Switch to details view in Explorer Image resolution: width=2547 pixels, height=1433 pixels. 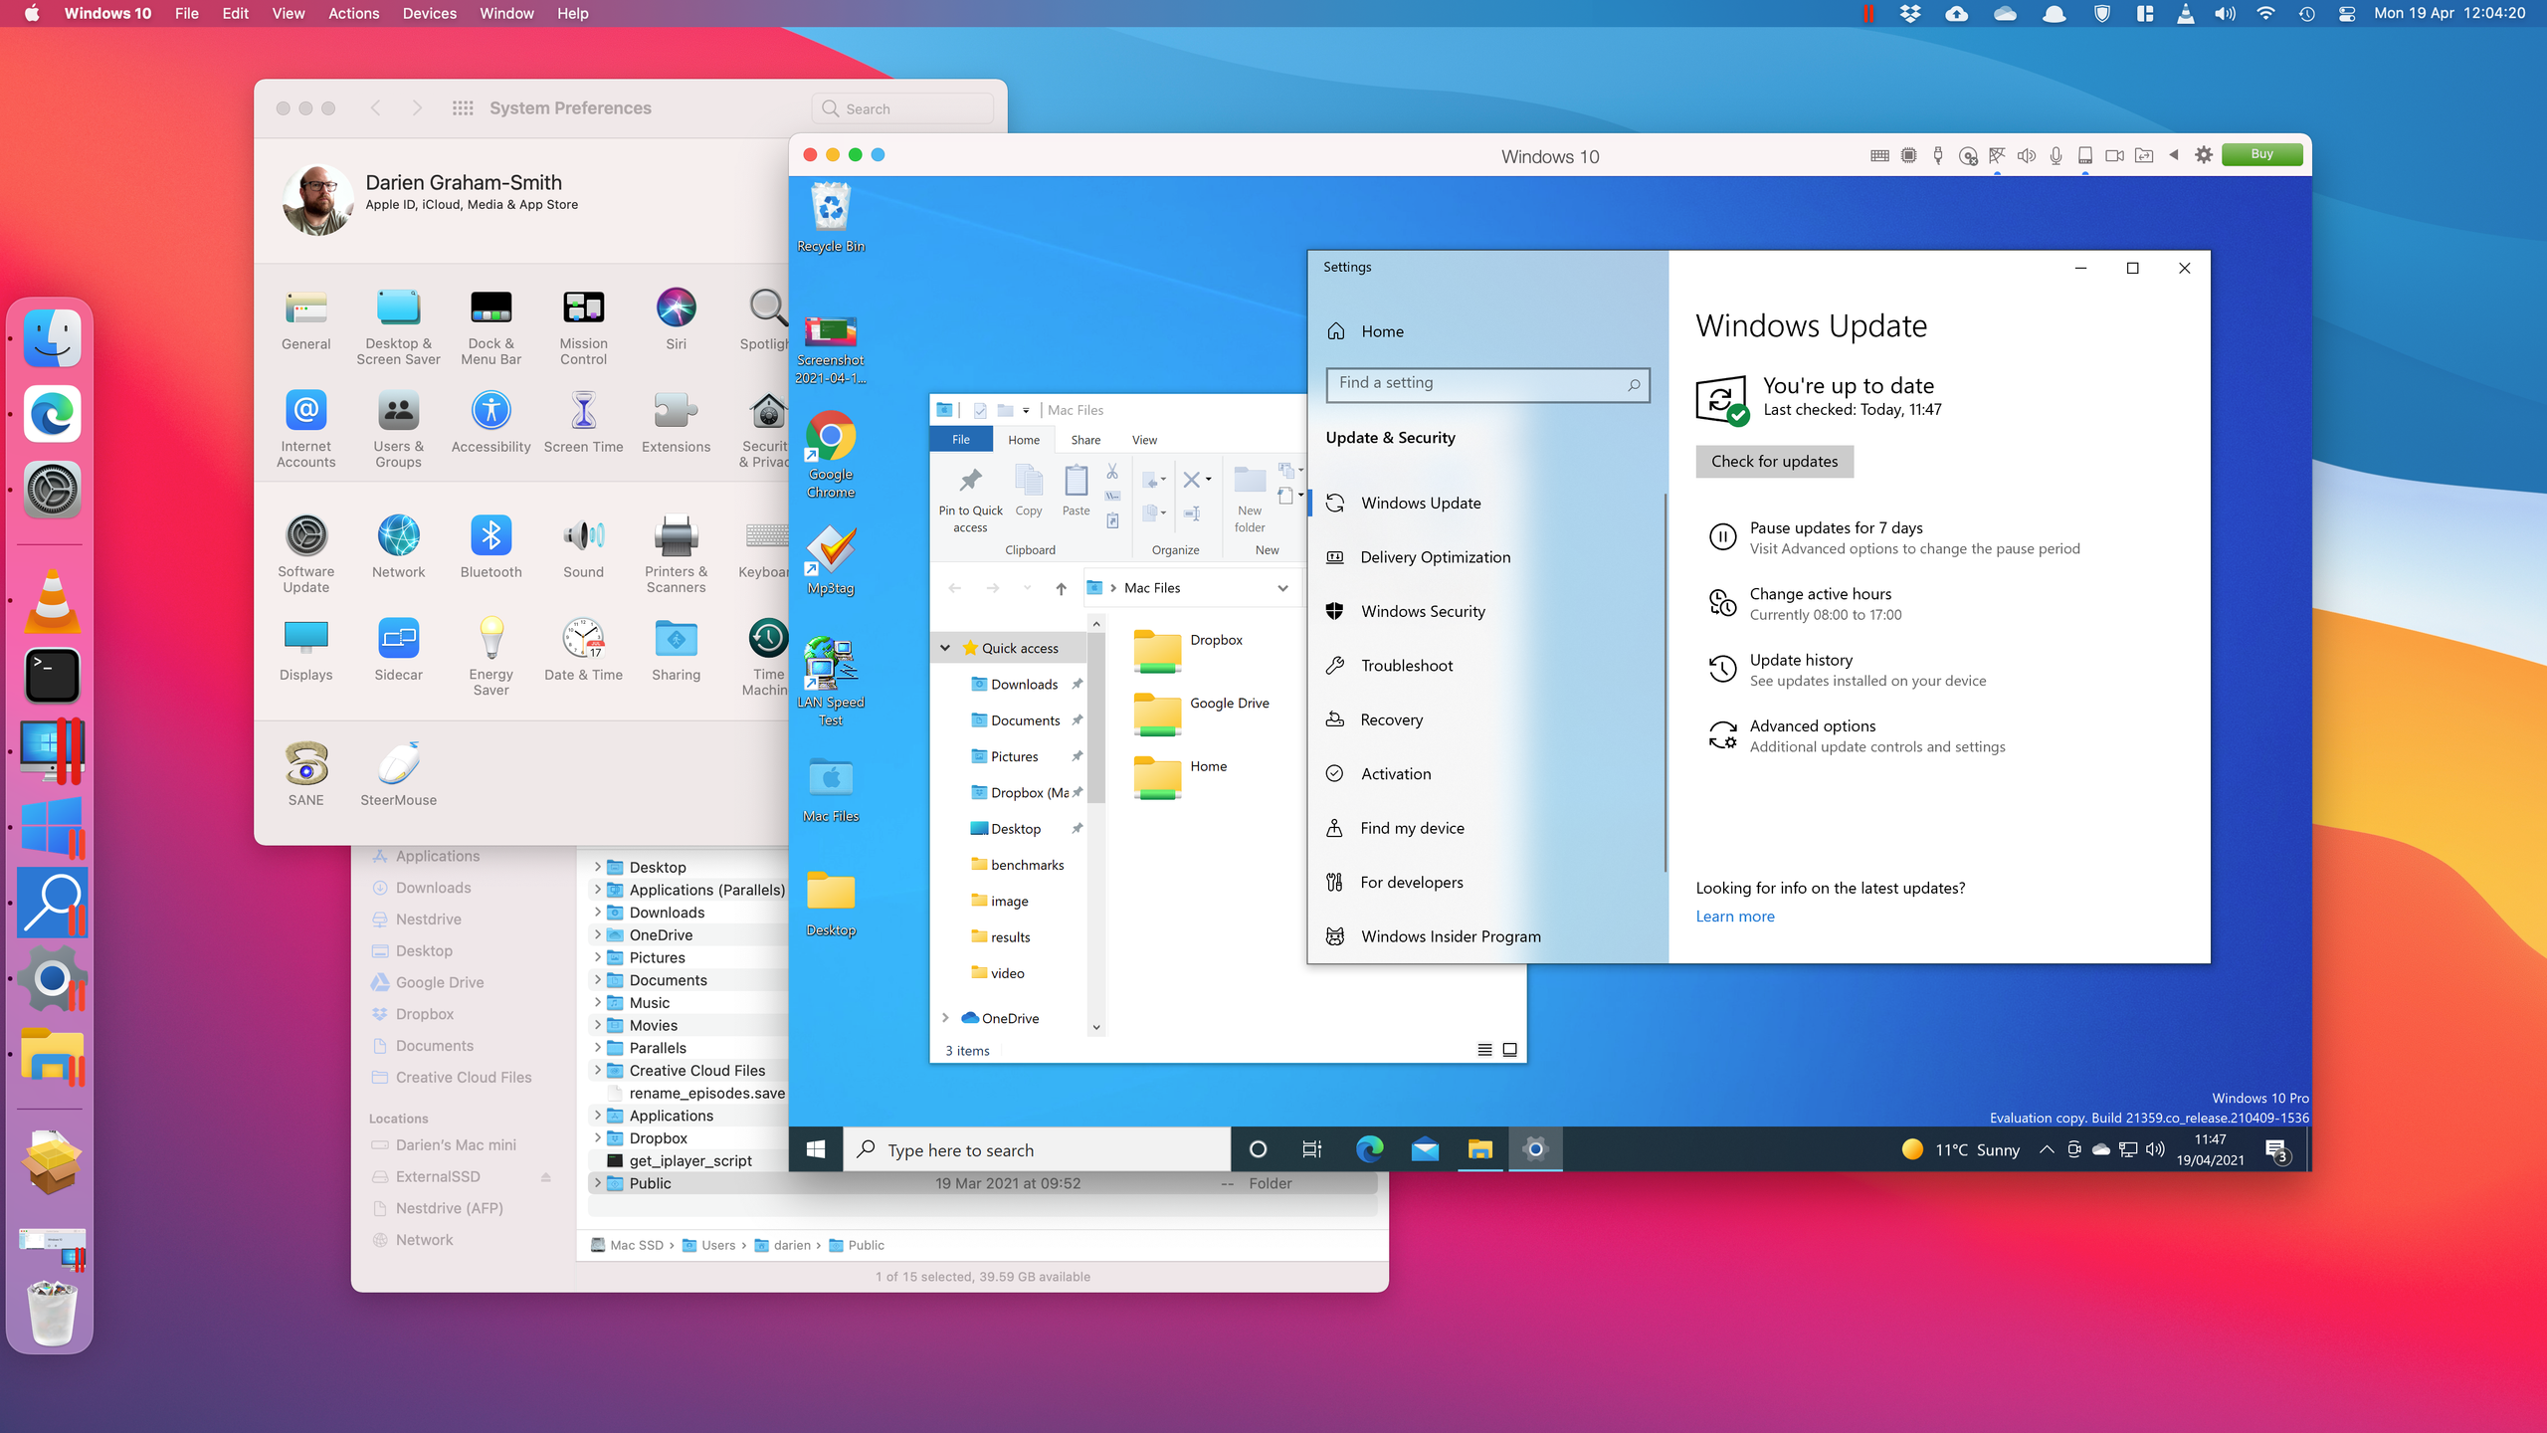point(1484,1050)
